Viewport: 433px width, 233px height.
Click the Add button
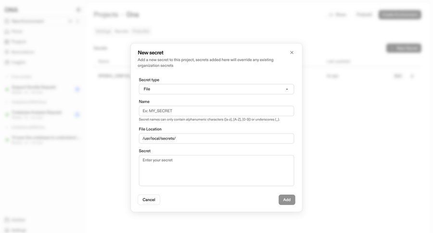(287, 200)
